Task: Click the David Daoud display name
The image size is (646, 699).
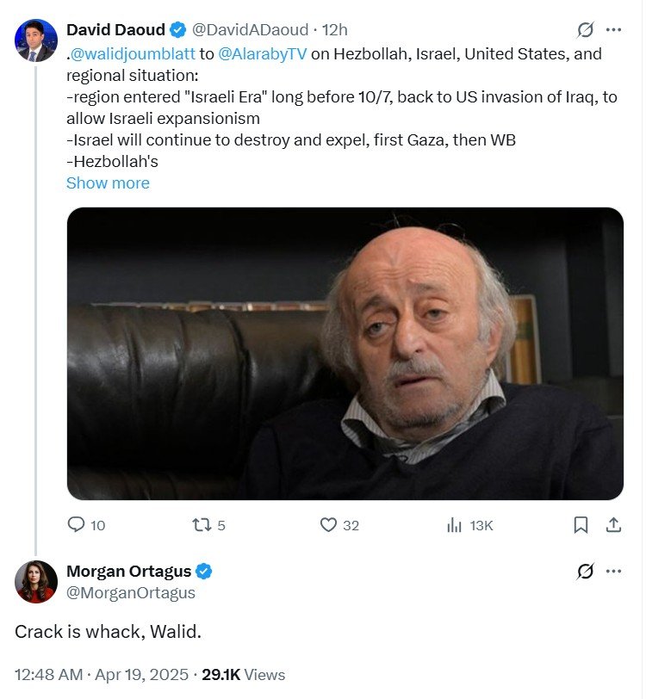Action: [x=115, y=30]
